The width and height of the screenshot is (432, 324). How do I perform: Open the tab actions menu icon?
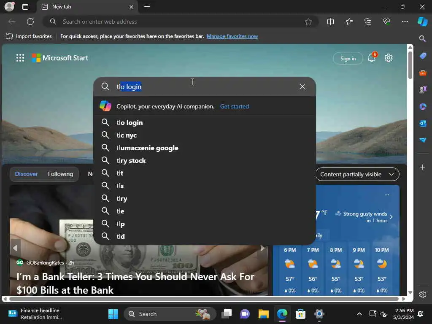[x=25, y=7]
